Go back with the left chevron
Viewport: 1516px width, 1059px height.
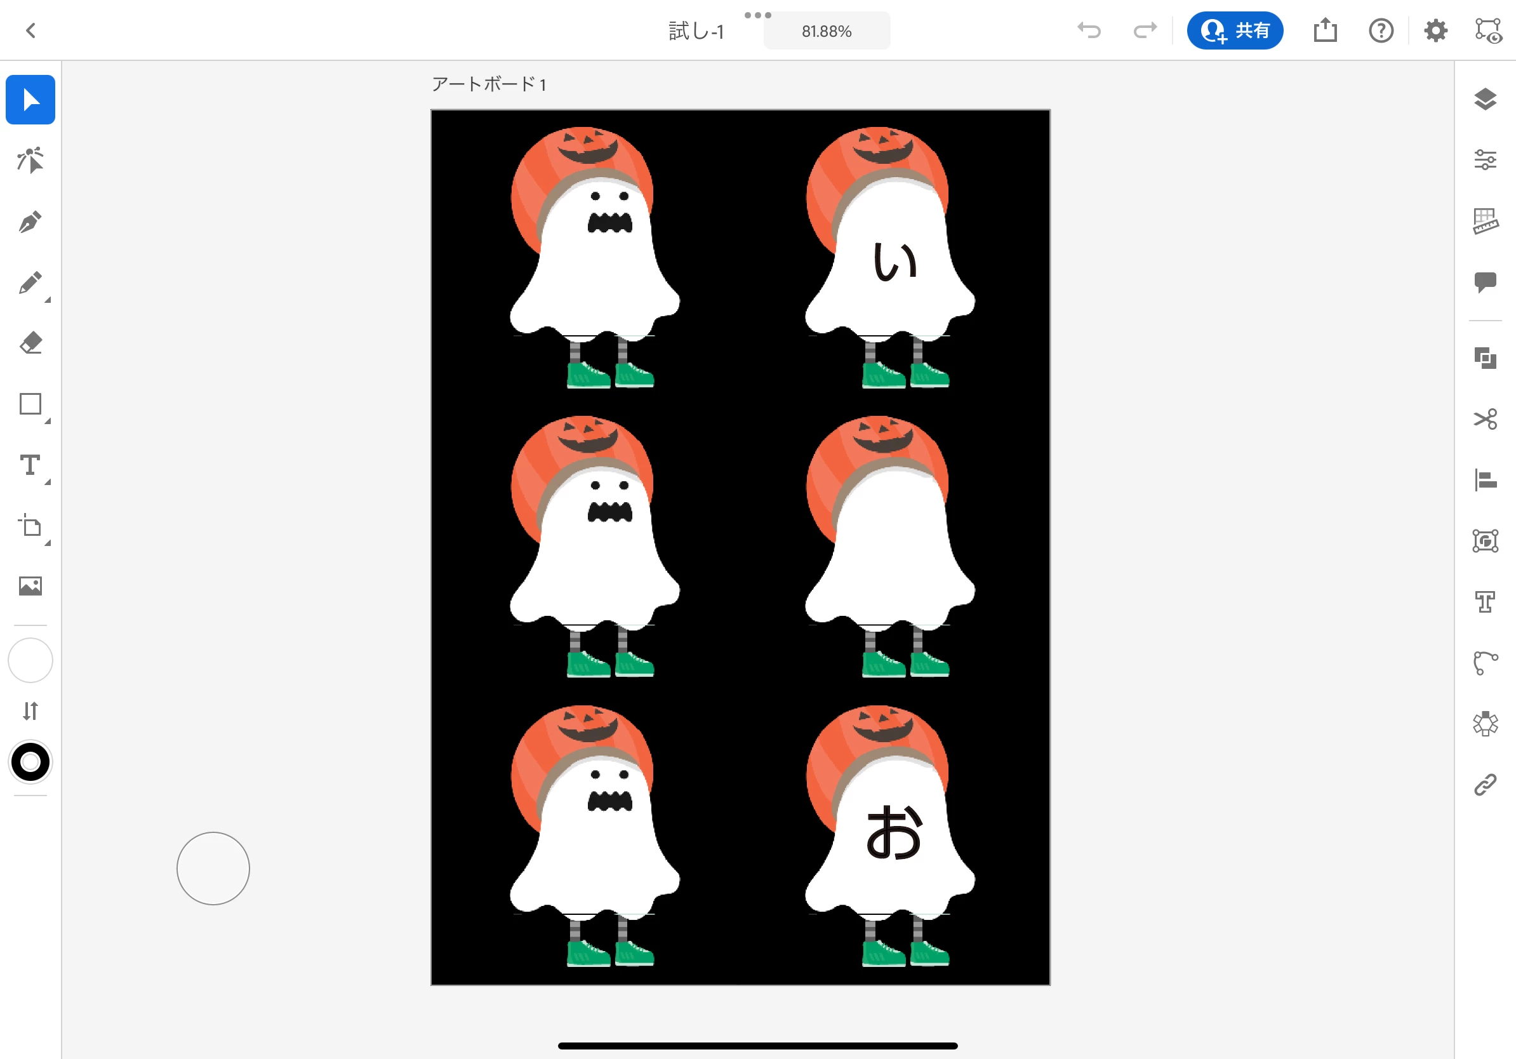30,30
